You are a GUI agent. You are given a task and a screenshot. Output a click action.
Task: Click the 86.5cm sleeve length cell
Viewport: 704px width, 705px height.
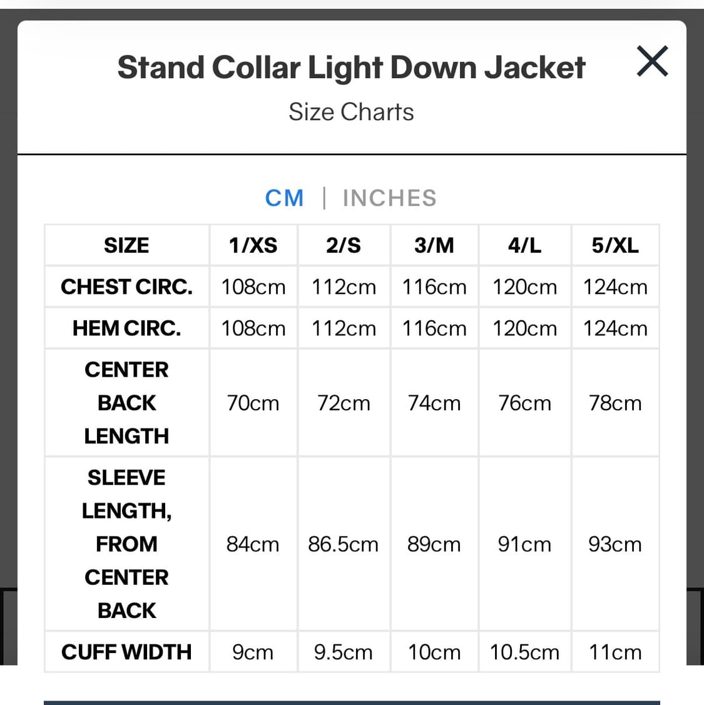[344, 544]
